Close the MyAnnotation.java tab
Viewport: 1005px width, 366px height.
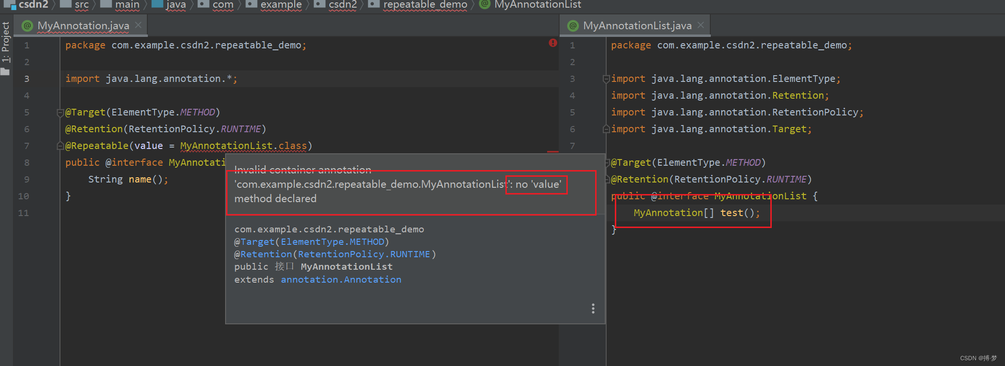(139, 25)
